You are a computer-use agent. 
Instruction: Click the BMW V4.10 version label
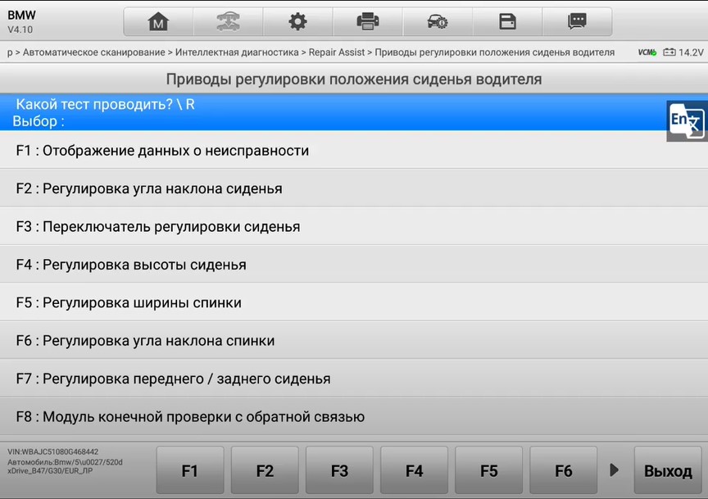point(21,21)
